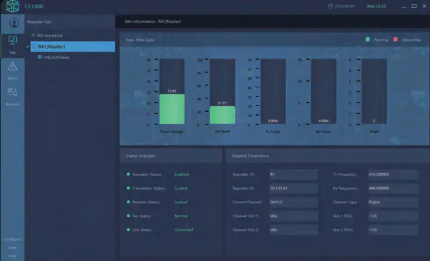Click the 27.3°C temperature reading label

pyautogui.click(x=222, y=103)
